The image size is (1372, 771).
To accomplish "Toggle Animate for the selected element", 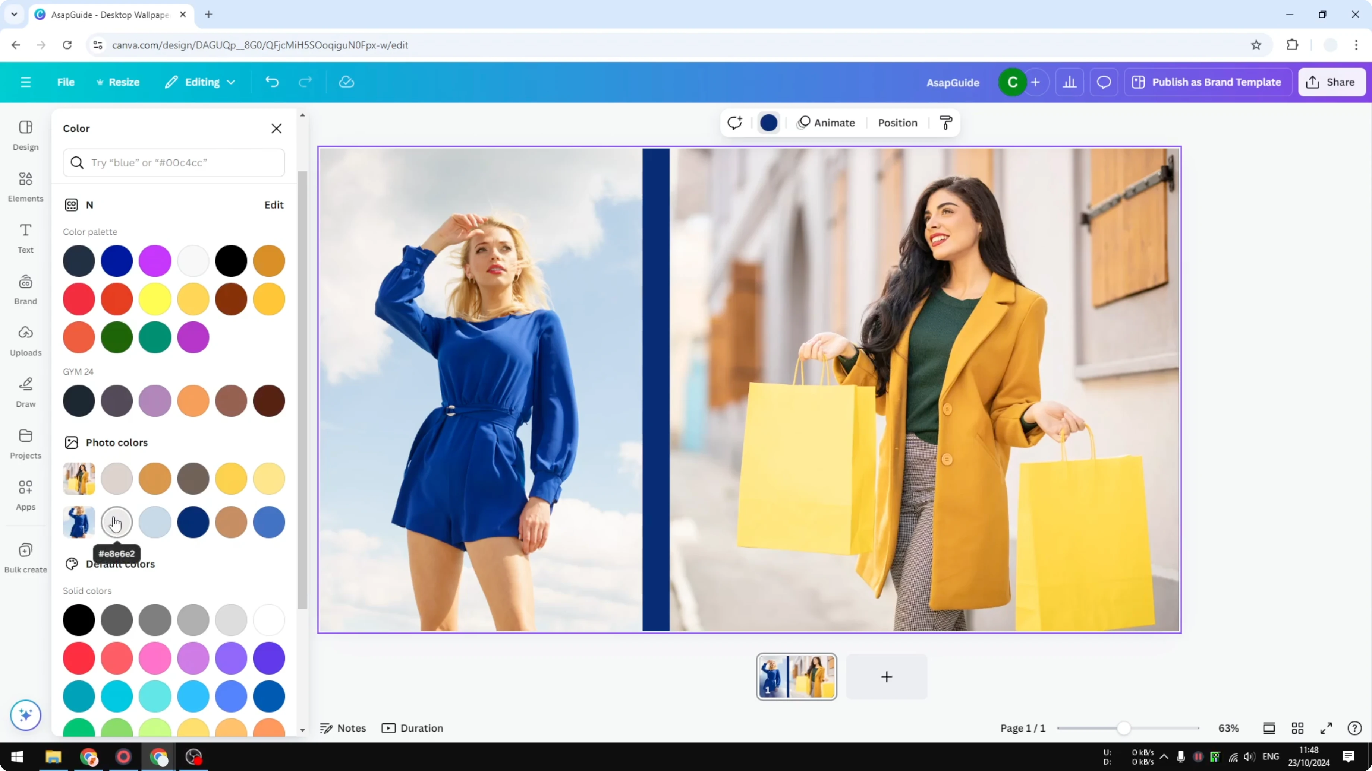I will tap(826, 123).
